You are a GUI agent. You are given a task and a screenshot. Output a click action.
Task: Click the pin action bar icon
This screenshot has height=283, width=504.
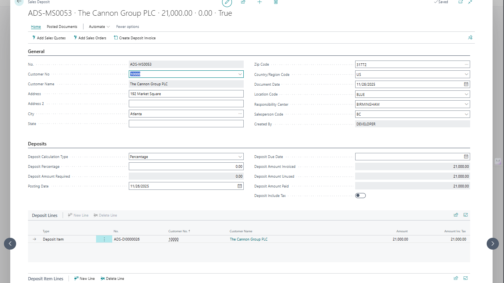click(470, 38)
